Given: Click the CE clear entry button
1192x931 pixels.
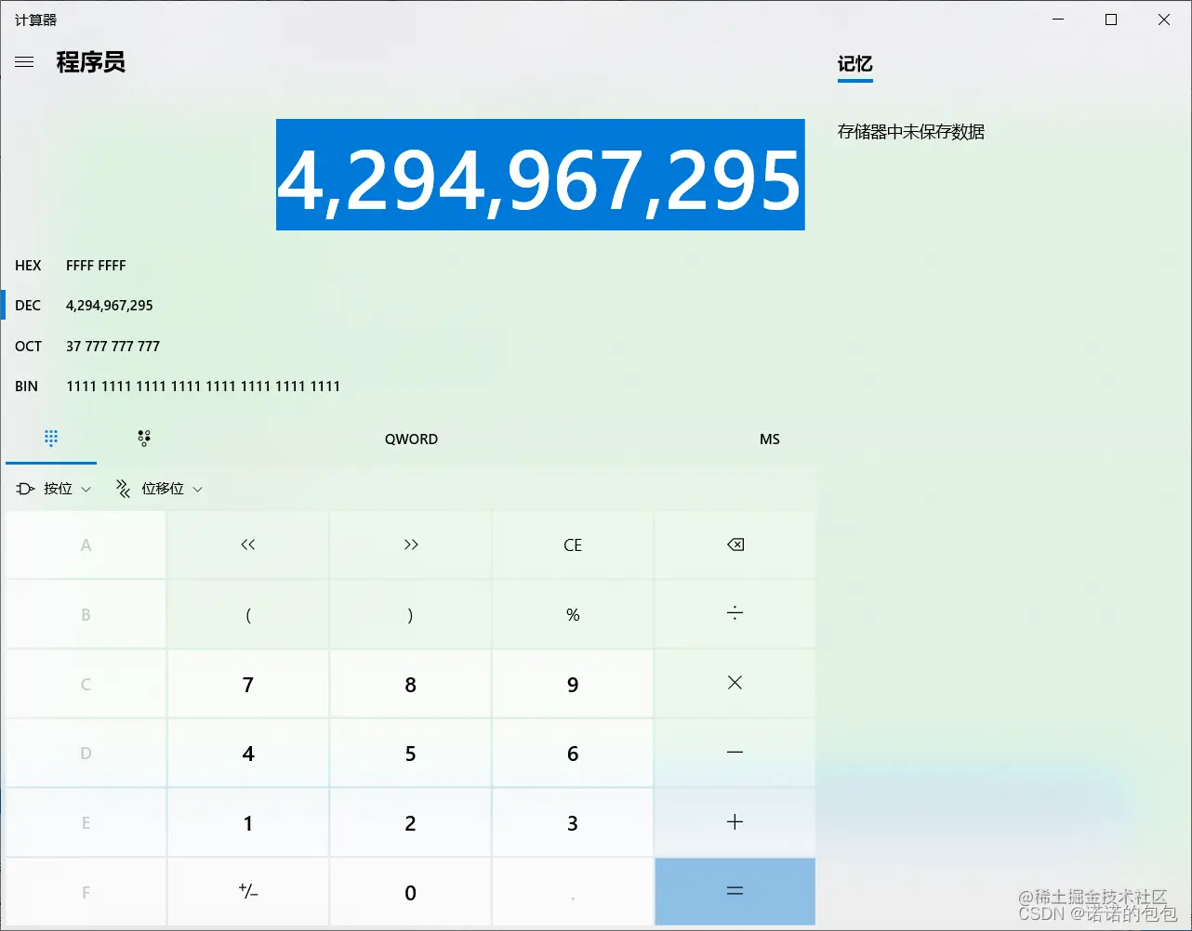Looking at the screenshot, I should pyautogui.click(x=573, y=544).
